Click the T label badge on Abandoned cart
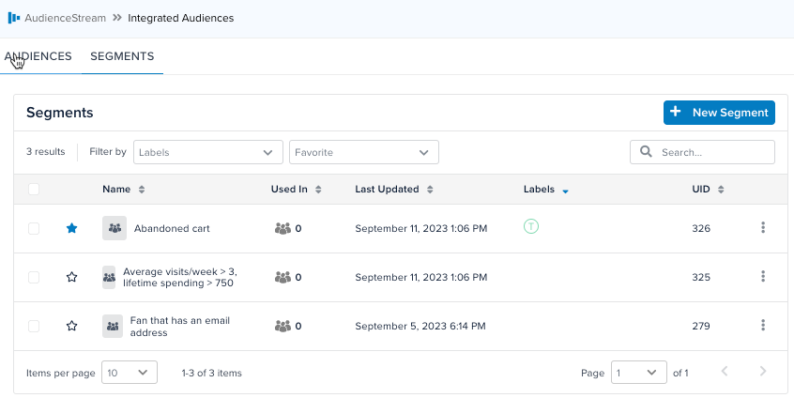The image size is (794, 398). [x=530, y=227]
